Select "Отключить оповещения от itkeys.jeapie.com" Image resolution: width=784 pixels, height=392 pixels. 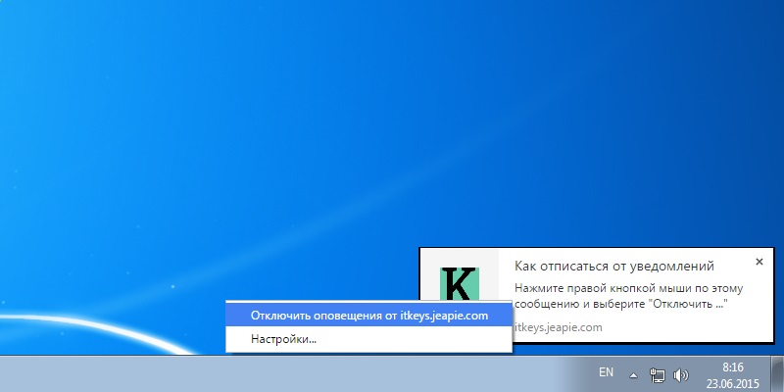368,316
